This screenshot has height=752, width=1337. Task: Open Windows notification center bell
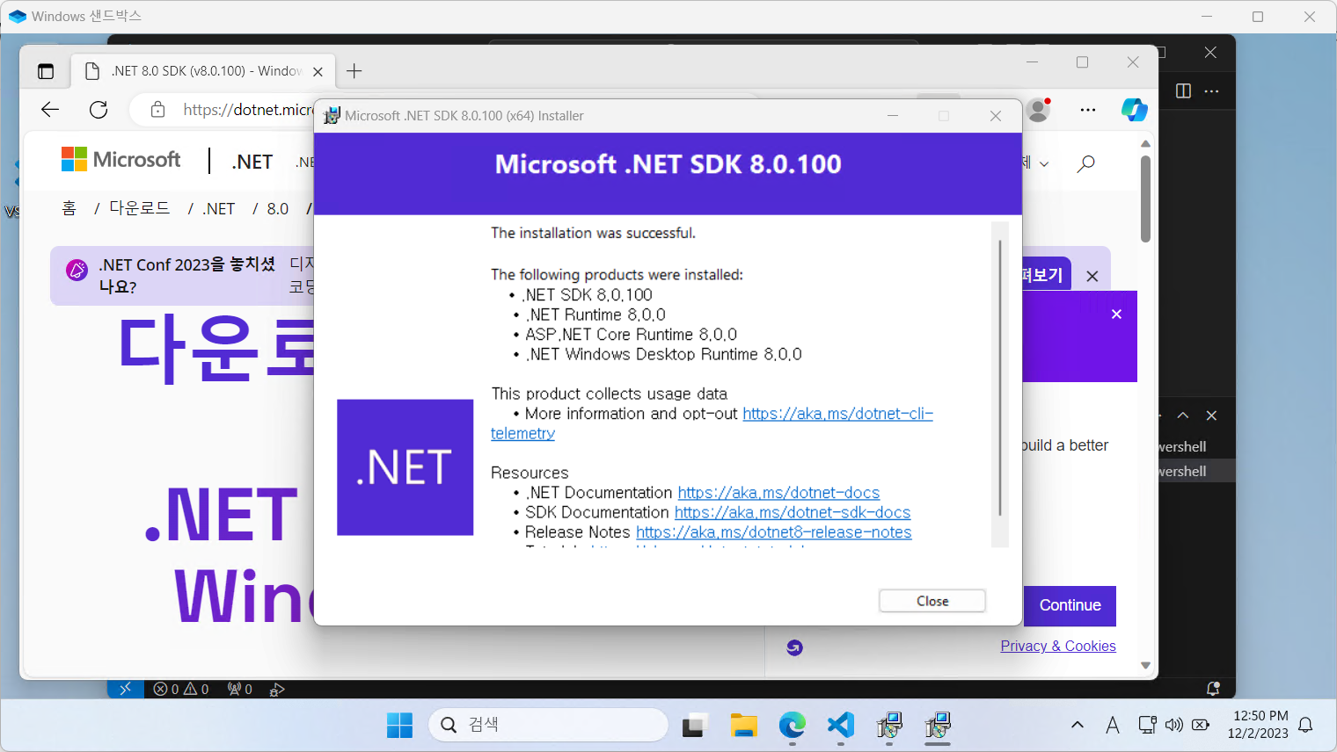(x=1305, y=726)
